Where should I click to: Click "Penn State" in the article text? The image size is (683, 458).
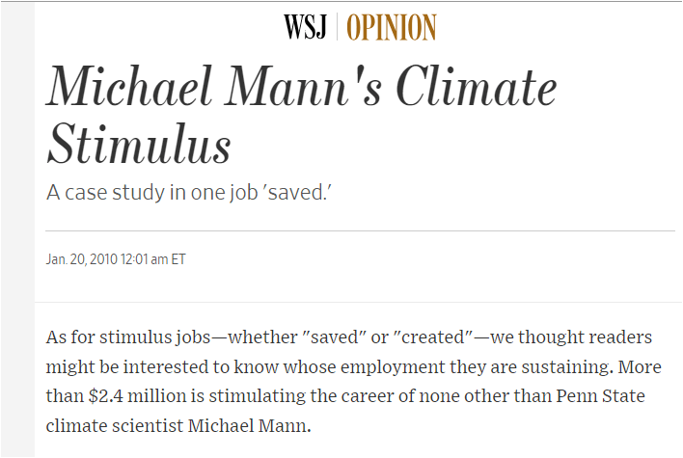point(598,397)
